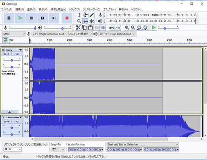
Task: Select the Draw pencil tool
Action: [92, 15]
